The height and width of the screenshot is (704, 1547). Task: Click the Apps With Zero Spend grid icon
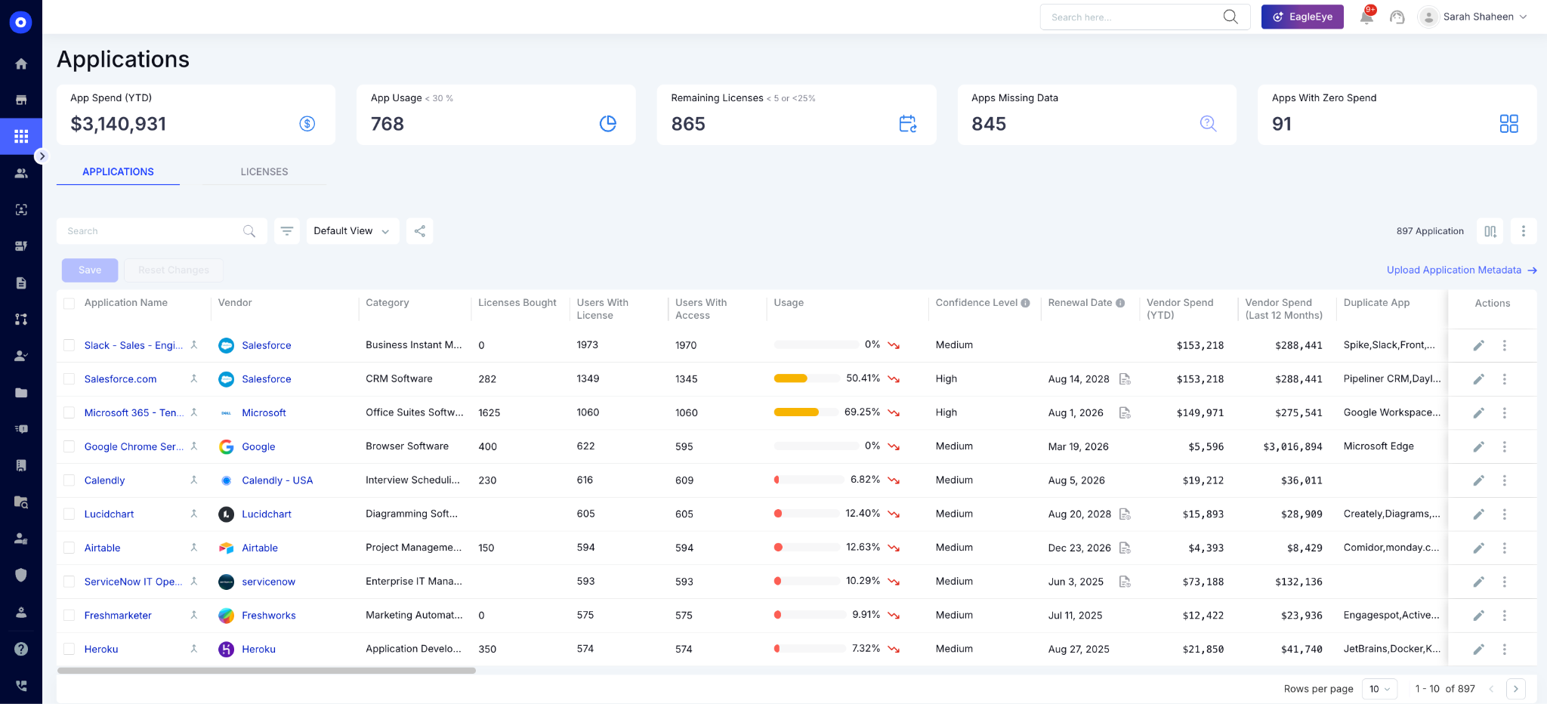(1508, 124)
